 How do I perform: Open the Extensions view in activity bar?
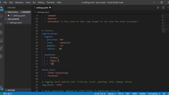tap(1, 48)
